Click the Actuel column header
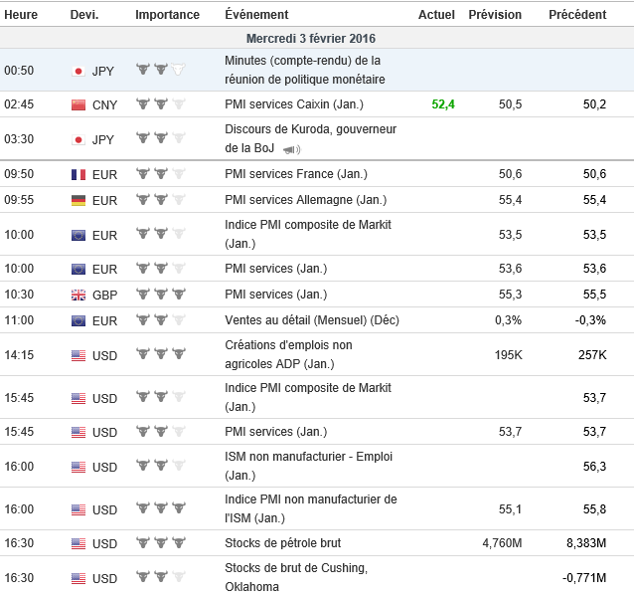634x598 pixels. (436, 15)
